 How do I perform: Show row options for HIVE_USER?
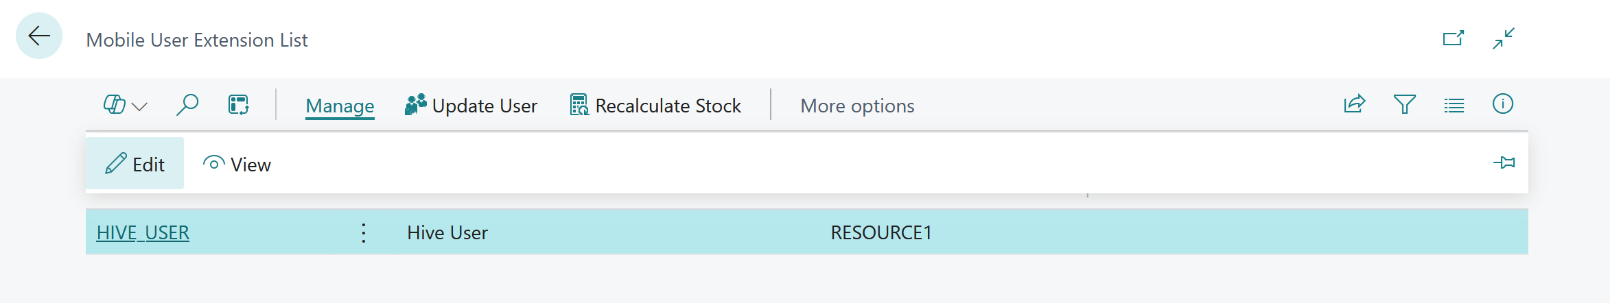coord(364,233)
